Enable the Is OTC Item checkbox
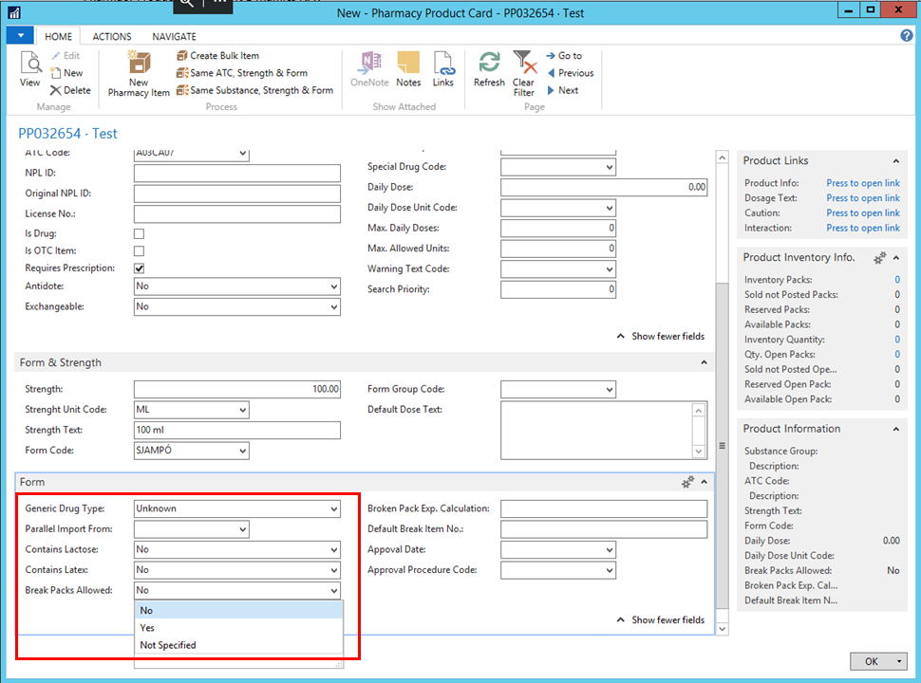921x683 pixels. click(x=140, y=251)
